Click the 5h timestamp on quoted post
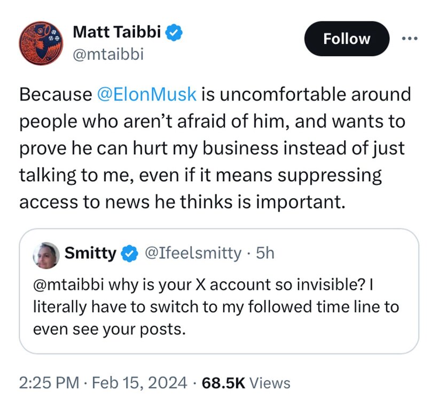 tap(265, 253)
